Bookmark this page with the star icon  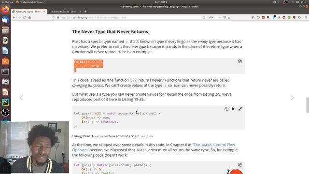pos(229,17)
